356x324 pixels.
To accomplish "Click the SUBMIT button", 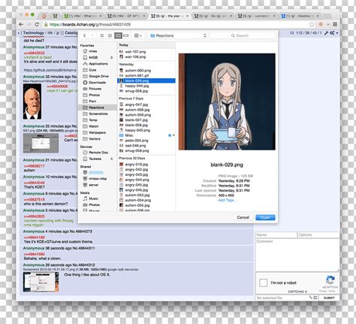I will pyautogui.click(x=329, y=298).
